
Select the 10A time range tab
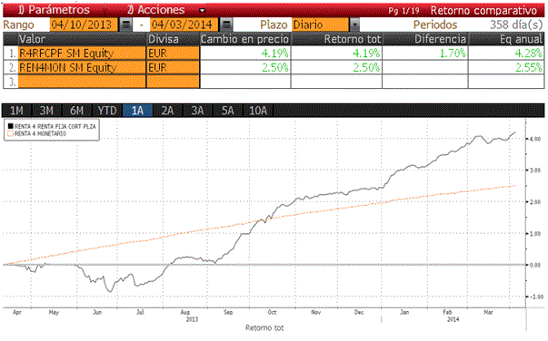tap(258, 111)
